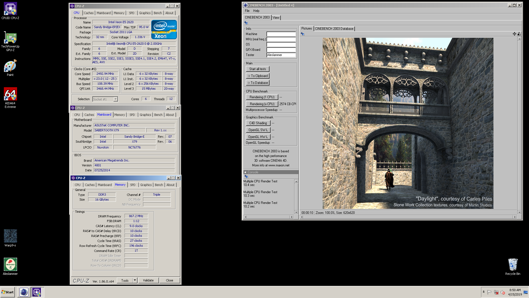Run the Rendering (1 CPU) benchmark
The width and height of the screenshot is (529, 298).
(262, 97)
